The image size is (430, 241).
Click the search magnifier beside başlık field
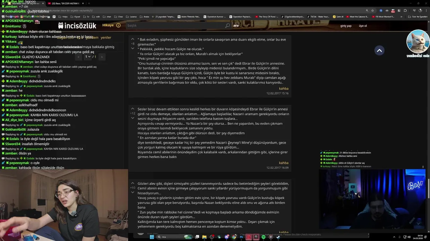[227, 25]
